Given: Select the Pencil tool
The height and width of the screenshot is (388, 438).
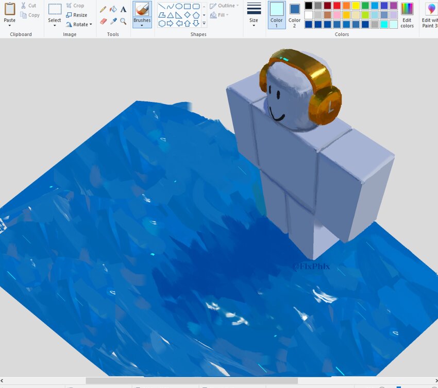Looking at the screenshot, I should tap(103, 9).
